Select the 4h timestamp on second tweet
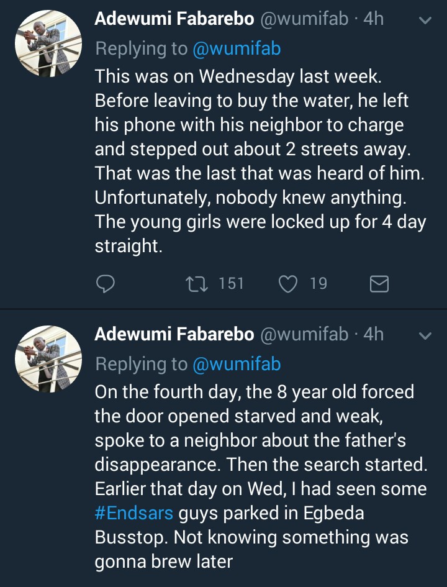 pos(374,335)
